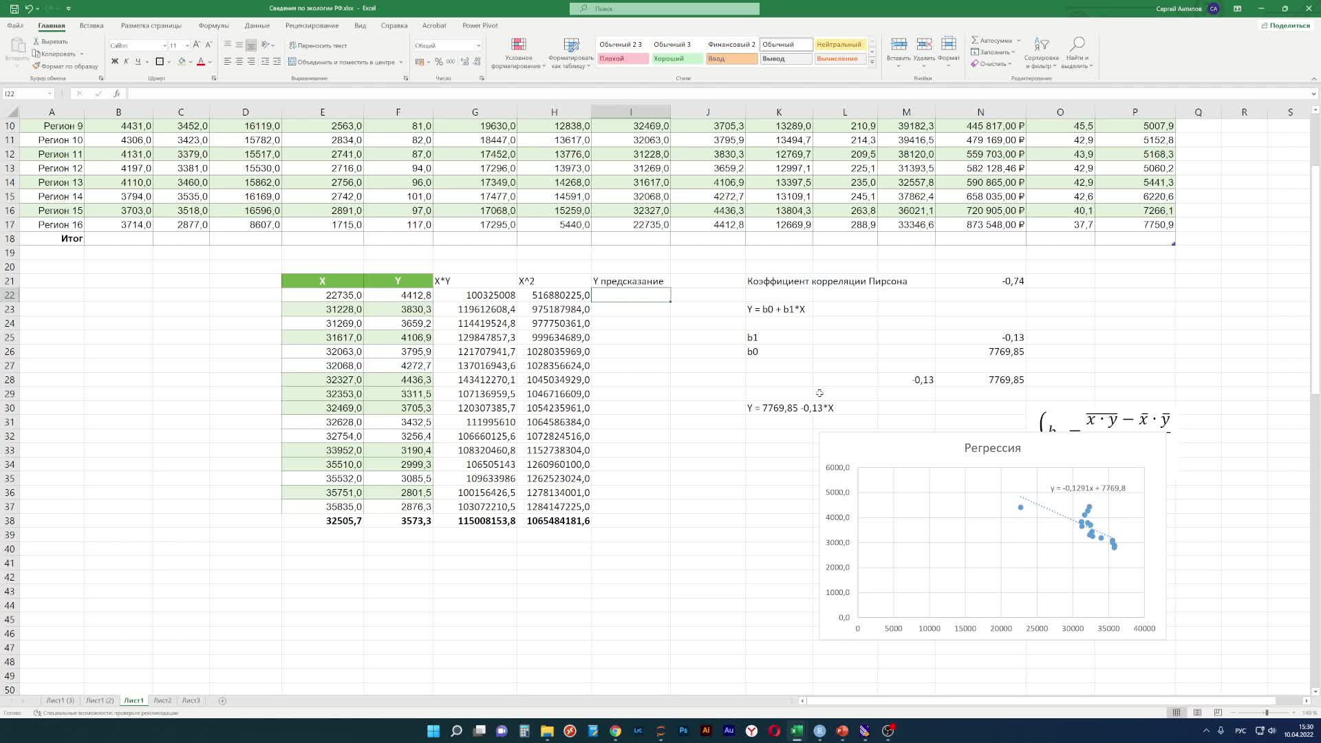Decrease indent icon

coord(265,61)
